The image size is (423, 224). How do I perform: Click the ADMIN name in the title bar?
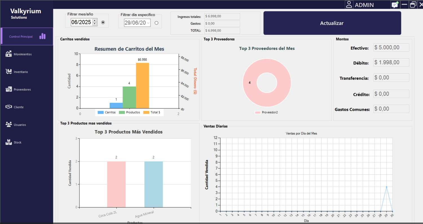coord(364,5)
